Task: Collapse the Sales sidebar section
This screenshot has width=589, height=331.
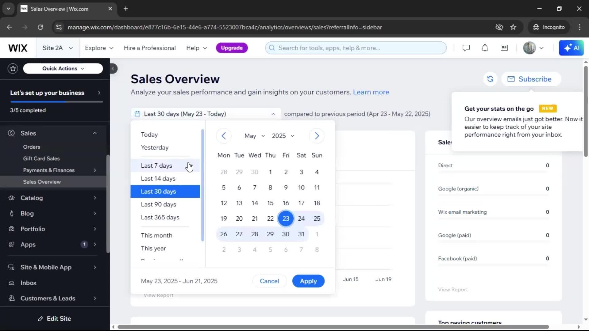Action: 95,133
